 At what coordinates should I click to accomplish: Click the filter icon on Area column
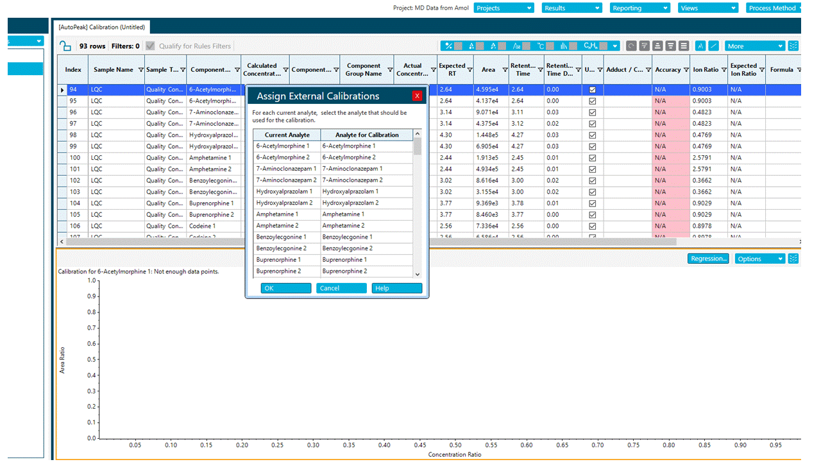(504, 70)
